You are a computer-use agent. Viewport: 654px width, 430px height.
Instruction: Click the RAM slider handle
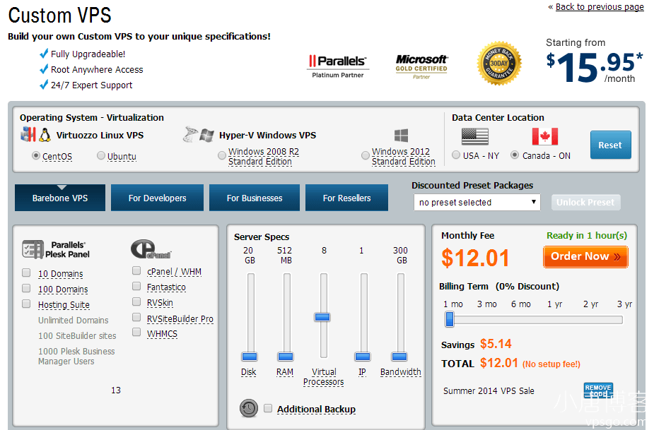(x=286, y=357)
